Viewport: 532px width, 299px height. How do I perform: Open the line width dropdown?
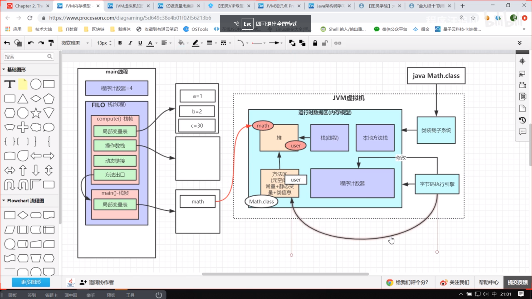point(212,43)
